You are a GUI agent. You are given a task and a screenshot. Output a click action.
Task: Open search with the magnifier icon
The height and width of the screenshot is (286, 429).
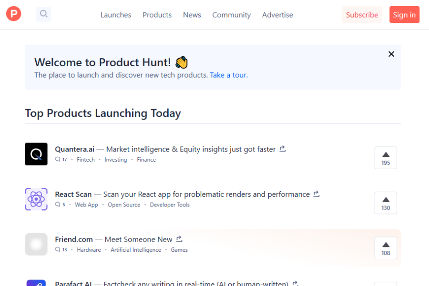coord(43,14)
